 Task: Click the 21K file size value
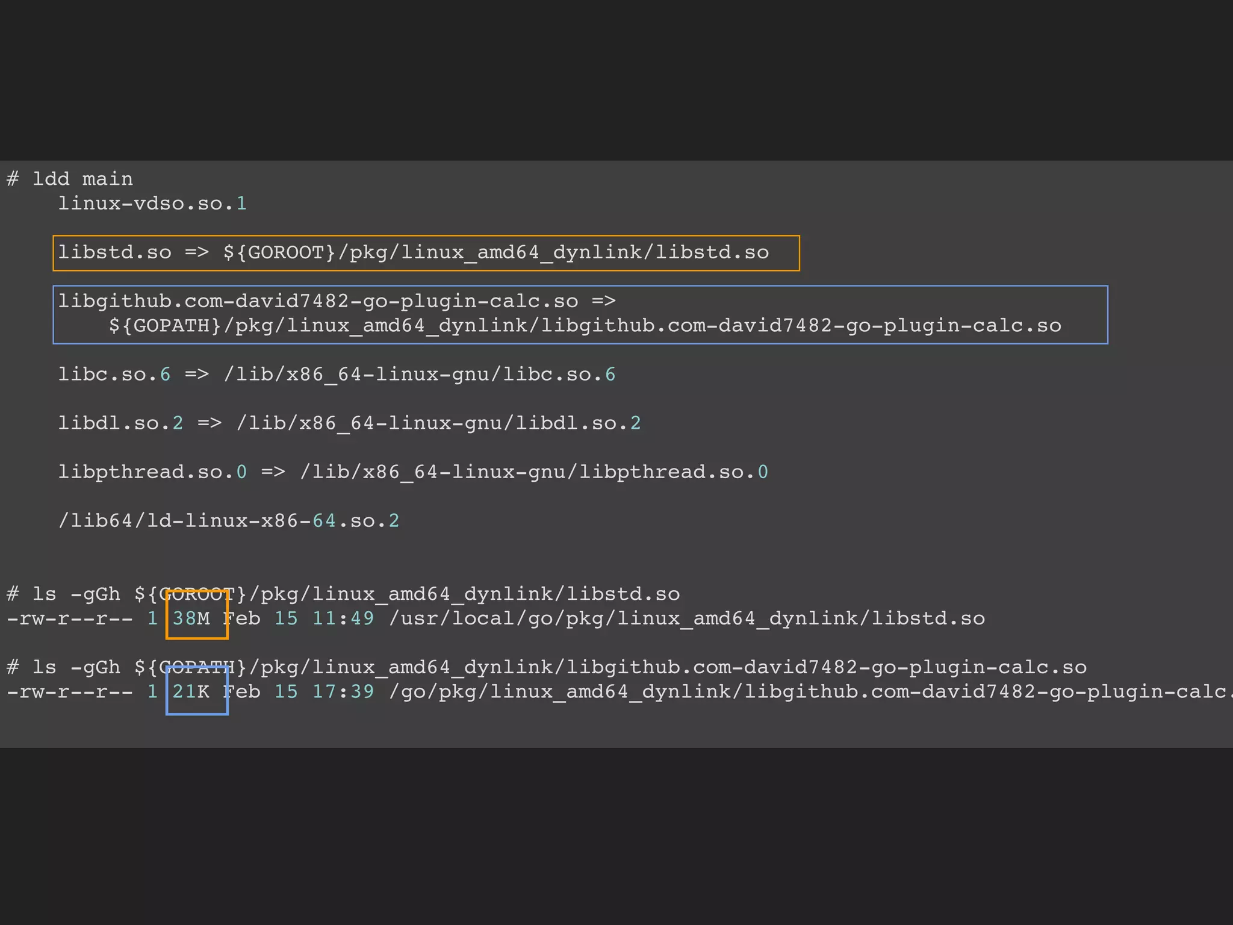[191, 691]
